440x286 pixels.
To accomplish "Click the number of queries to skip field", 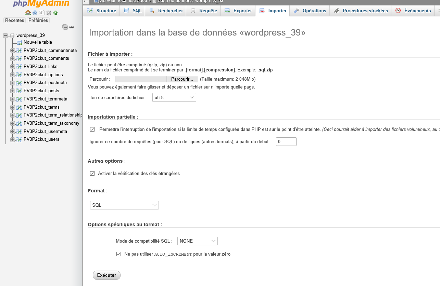I will point(286,141).
